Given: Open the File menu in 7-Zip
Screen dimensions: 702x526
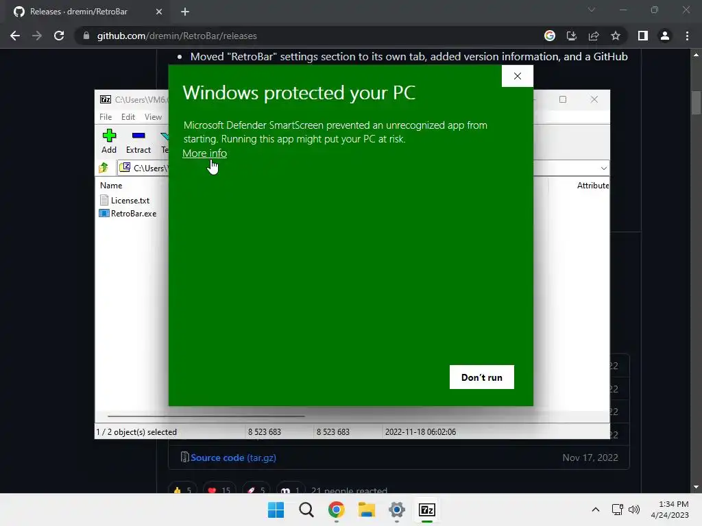Looking at the screenshot, I should point(106,116).
